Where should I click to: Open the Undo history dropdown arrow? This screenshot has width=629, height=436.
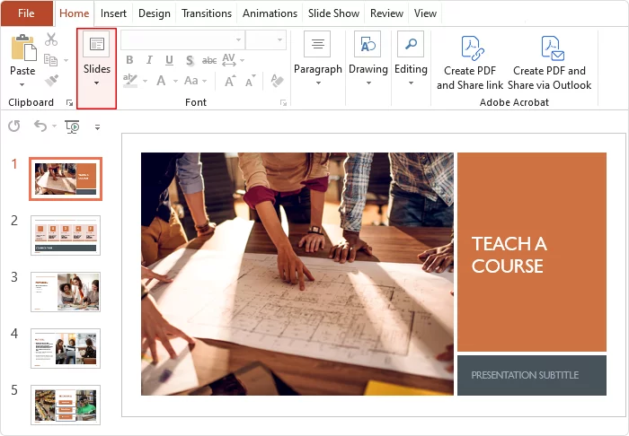(54, 126)
